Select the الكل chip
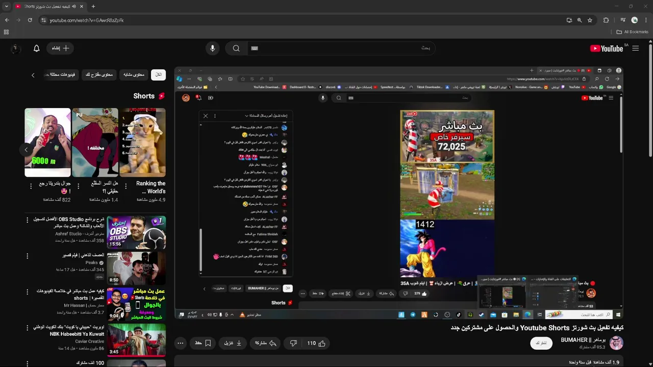Viewport: 653px width, 367px height. 159,75
